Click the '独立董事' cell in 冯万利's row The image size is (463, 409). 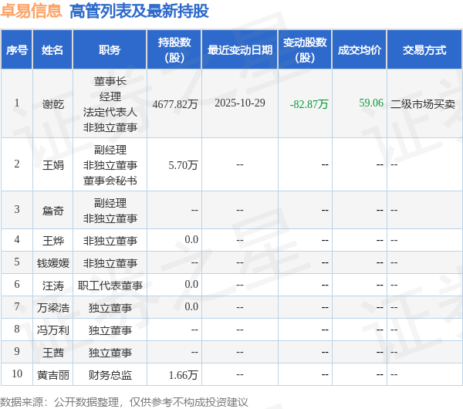[110, 330]
